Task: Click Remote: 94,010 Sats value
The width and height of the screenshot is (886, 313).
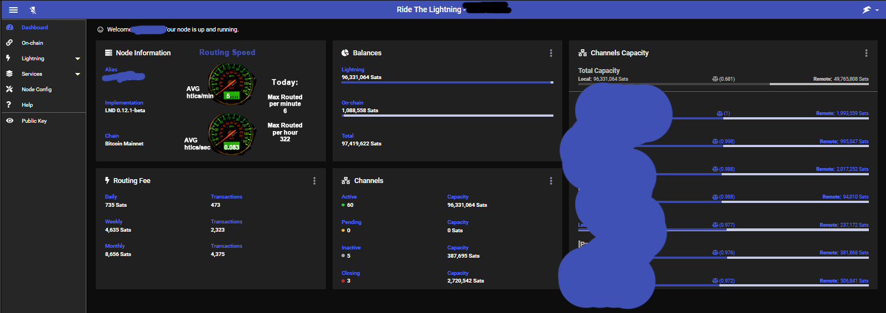Action: tap(846, 197)
